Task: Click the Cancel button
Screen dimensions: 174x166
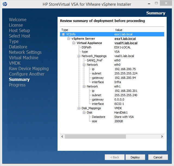Action: [x=158, y=157]
